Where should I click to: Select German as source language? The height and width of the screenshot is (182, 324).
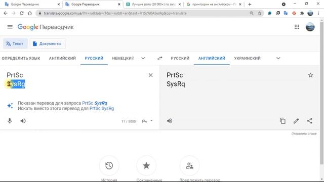click(123, 58)
